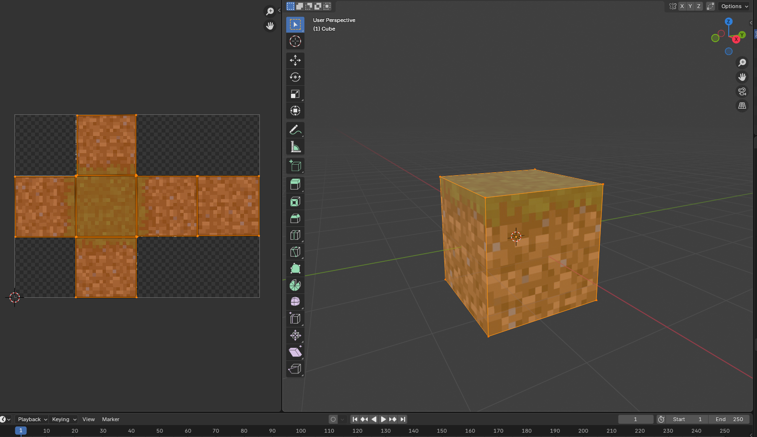The image size is (757, 437).
Task: Jump to previous keyframe
Action: pos(364,419)
